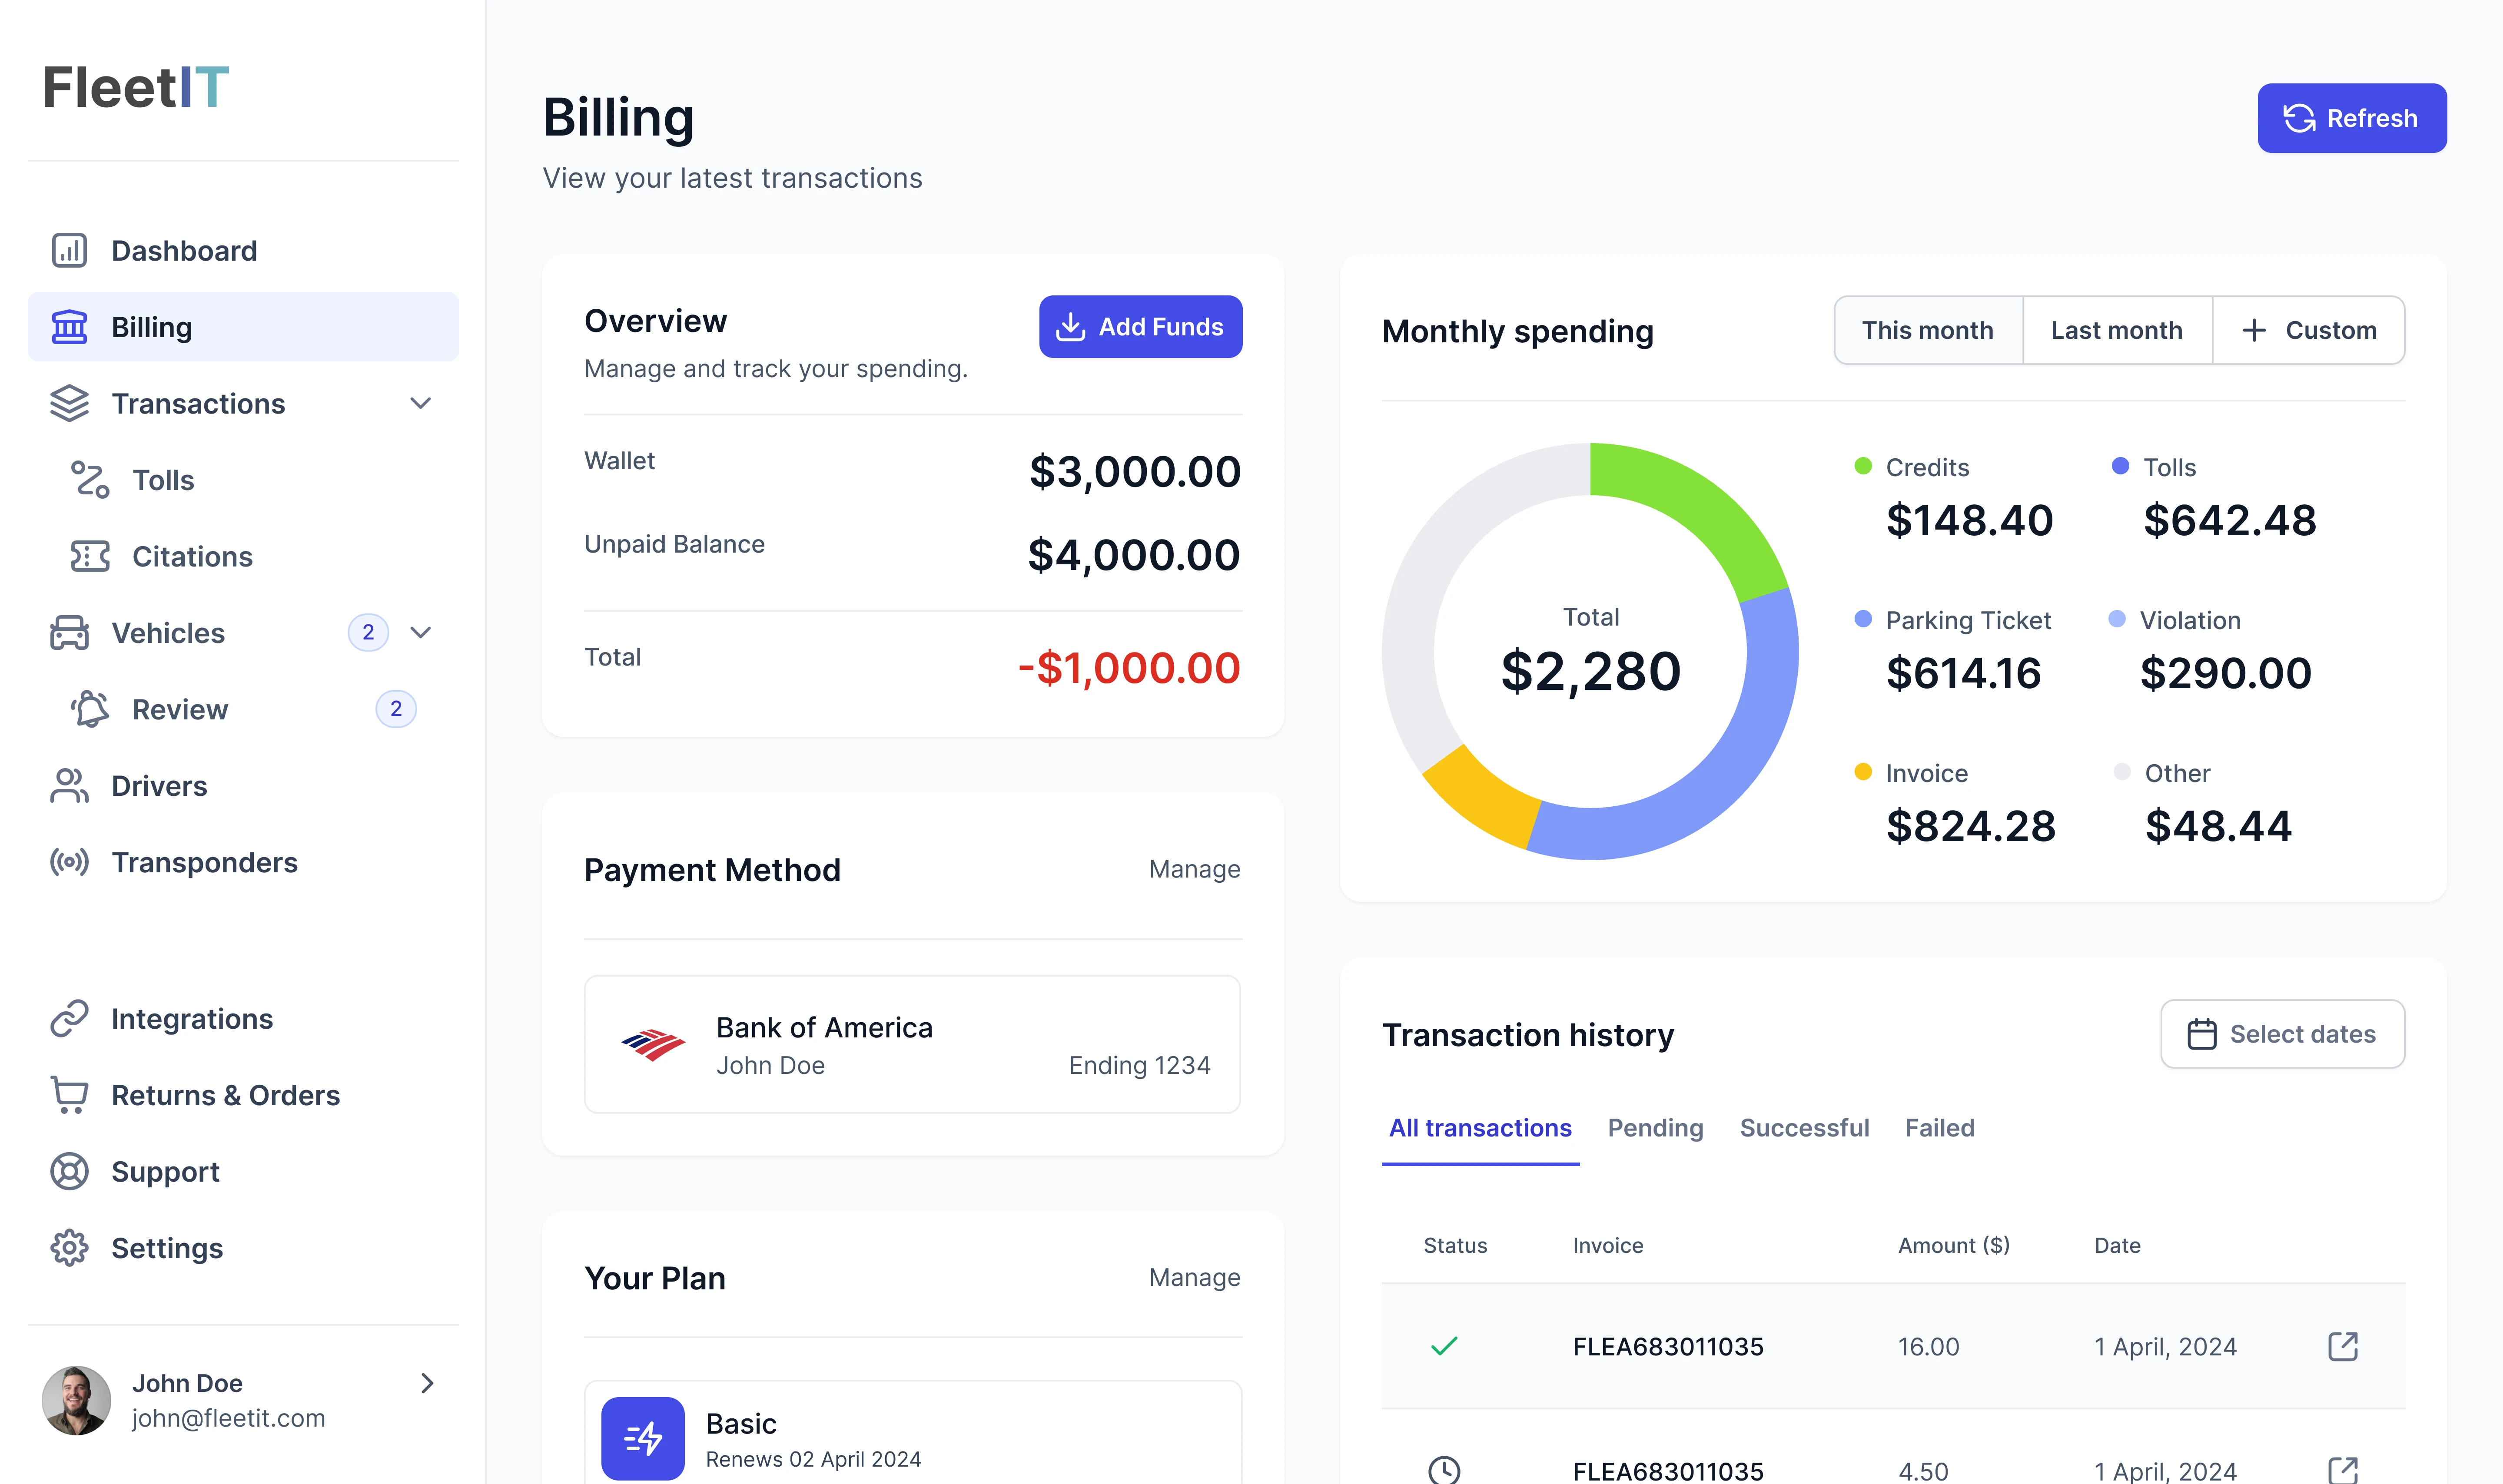Go to the Support page

tap(243, 1171)
